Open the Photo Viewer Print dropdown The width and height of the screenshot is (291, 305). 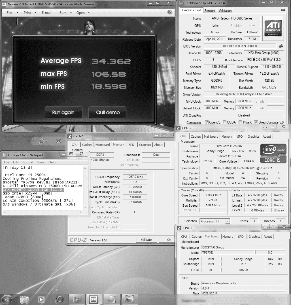tap(30, 13)
